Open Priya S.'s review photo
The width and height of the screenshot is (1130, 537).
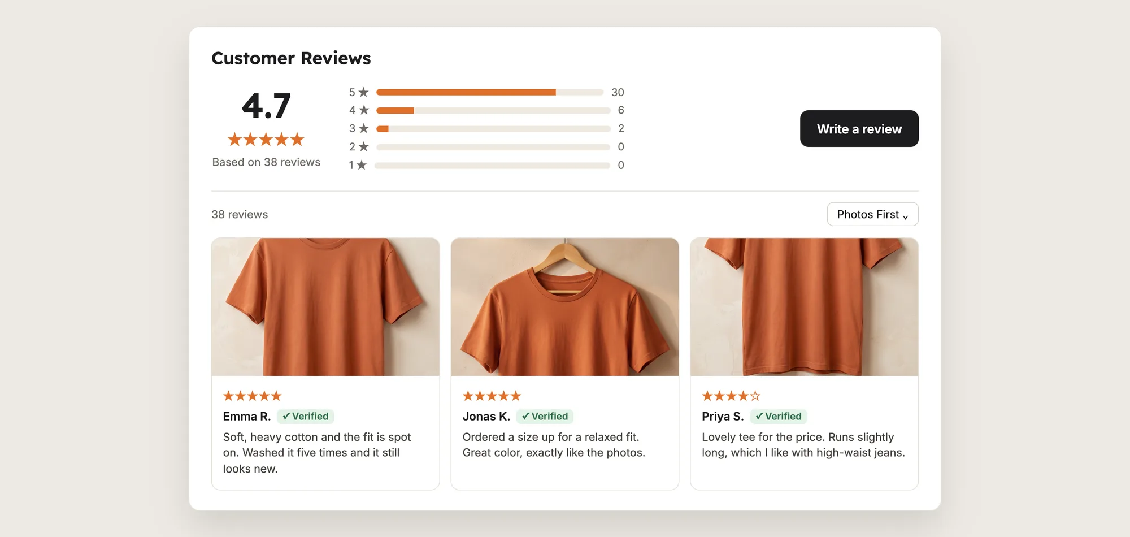[x=804, y=307]
